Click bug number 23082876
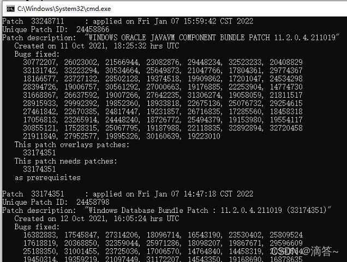Image resolution: width=347 pixels, height=262 pixels. pyautogui.click(x=163, y=62)
